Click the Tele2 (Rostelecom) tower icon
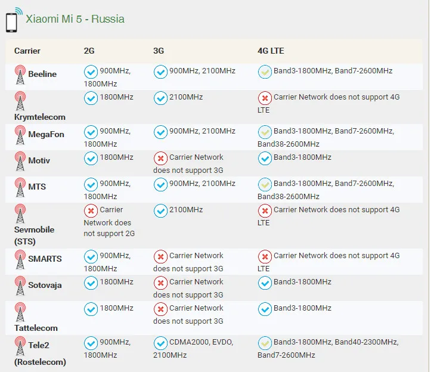Image resolution: width=431 pixels, height=372 pixels. (x=20, y=346)
